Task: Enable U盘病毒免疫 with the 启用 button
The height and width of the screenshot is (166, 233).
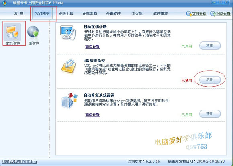Action: [210, 80]
